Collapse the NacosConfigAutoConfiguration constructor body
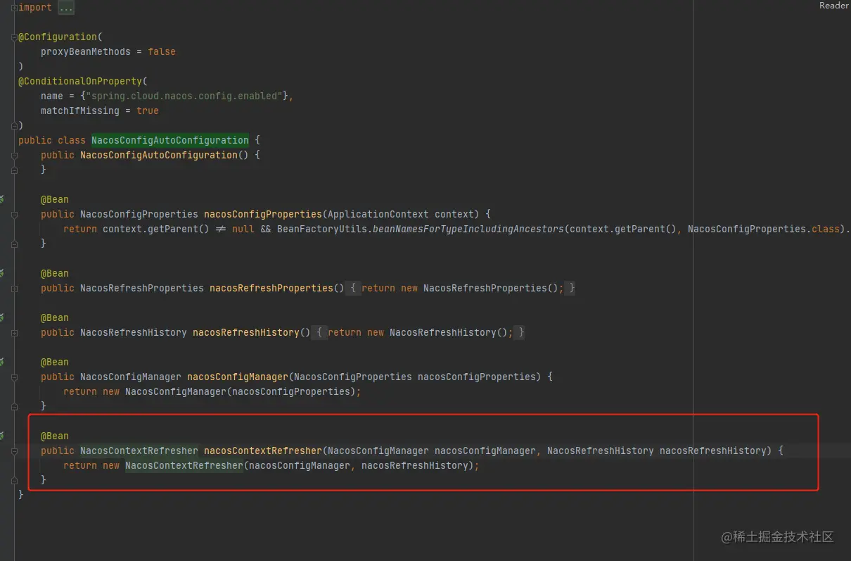Screen dimensions: 851x561 pos(14,155)
